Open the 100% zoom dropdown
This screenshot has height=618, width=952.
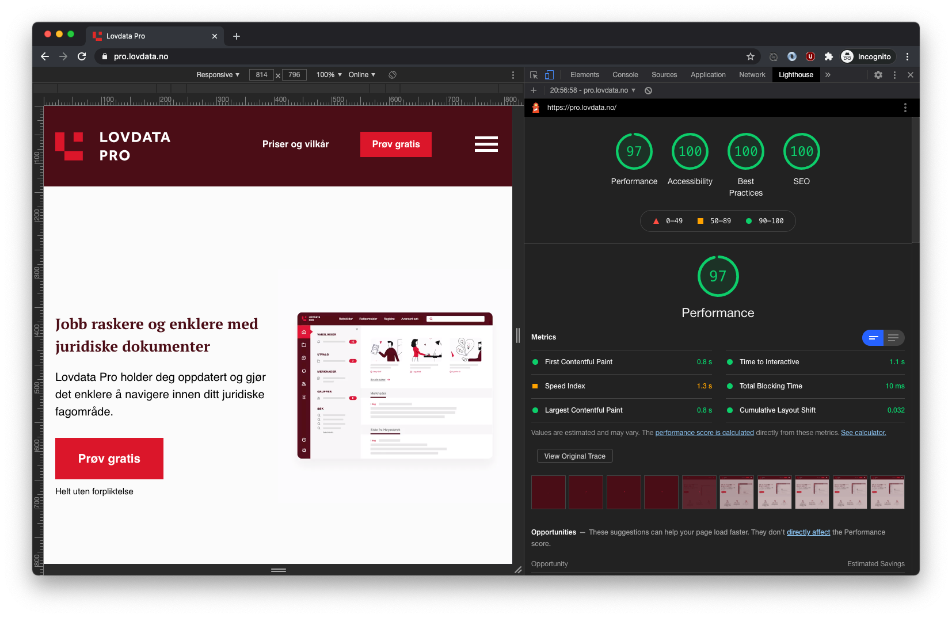329,75
